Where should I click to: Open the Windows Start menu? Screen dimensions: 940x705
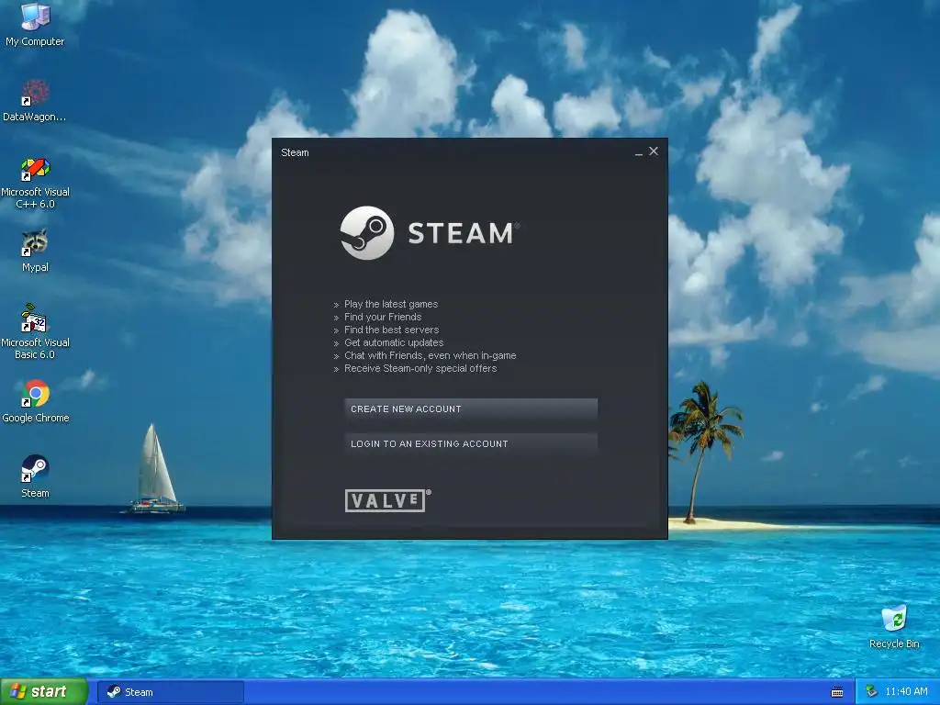[44, 692]
